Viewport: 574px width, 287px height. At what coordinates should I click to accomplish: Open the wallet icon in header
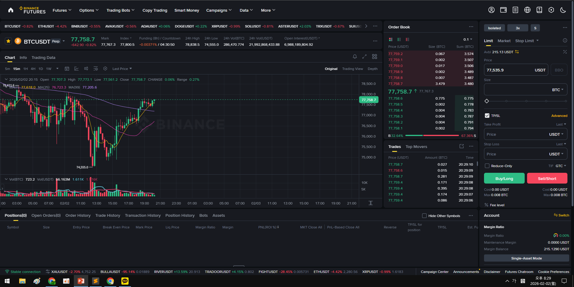pyautogui.click(x=503, y=10)
